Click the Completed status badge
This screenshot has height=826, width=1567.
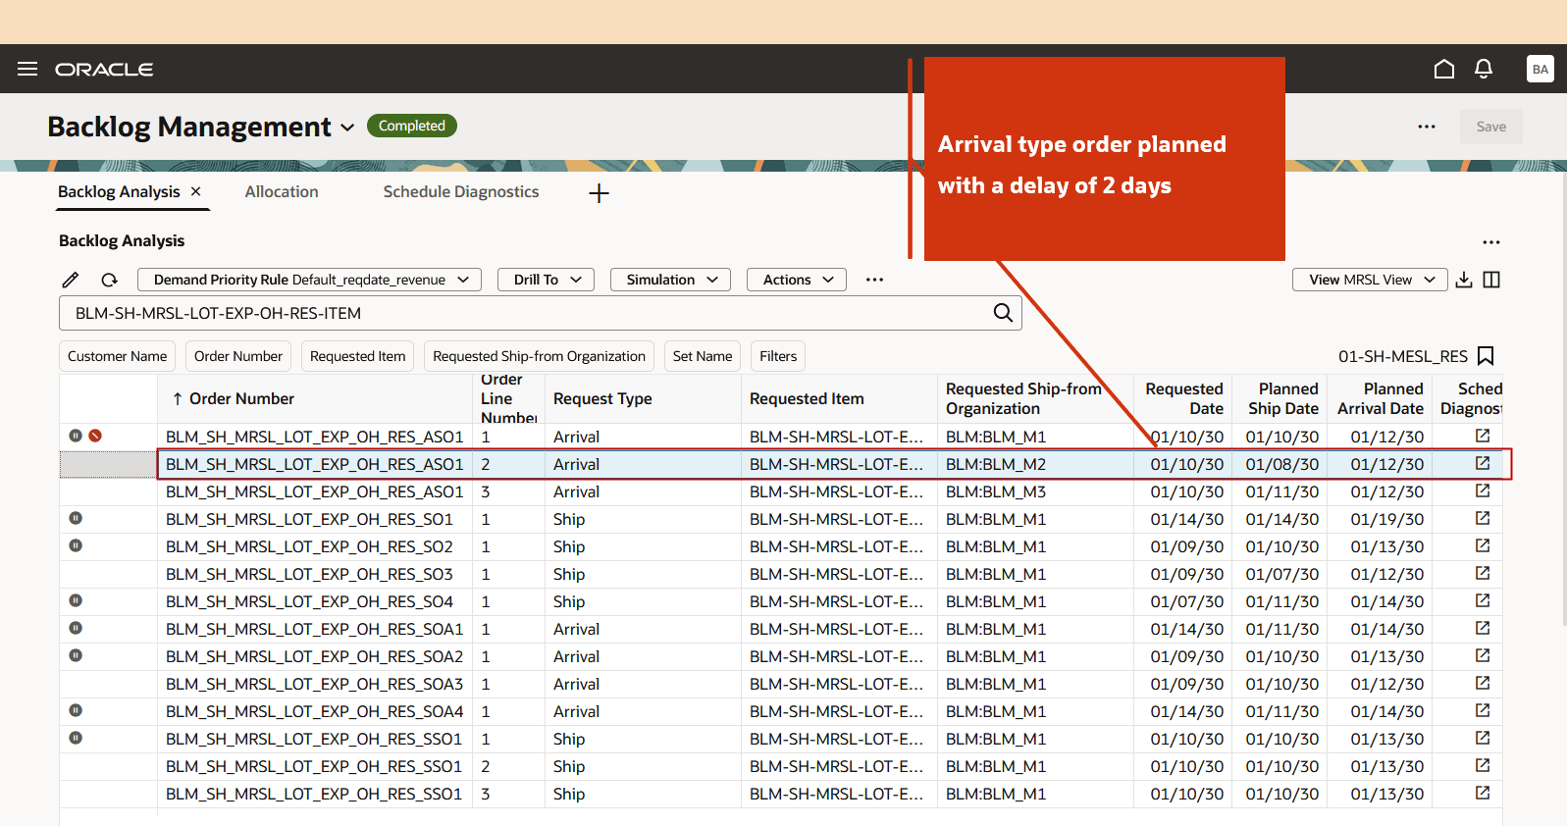click(412, 126)
